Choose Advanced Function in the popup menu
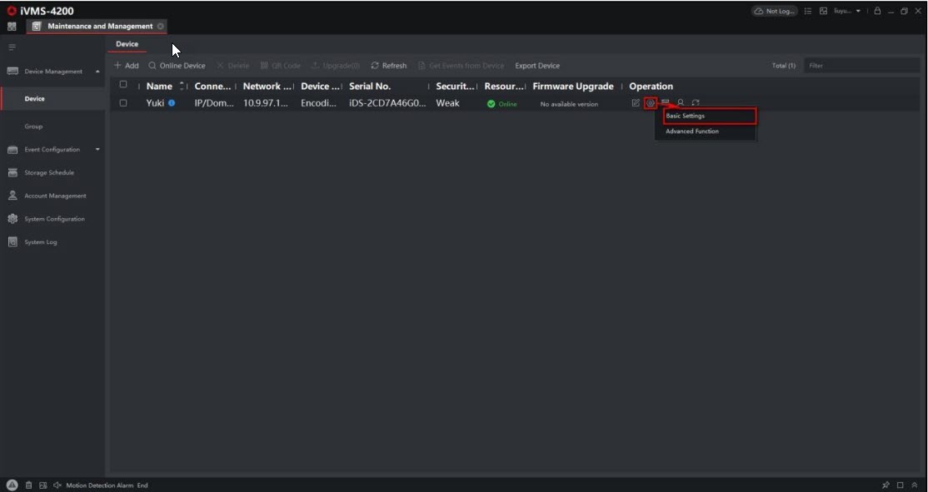 tap(692, 132)
